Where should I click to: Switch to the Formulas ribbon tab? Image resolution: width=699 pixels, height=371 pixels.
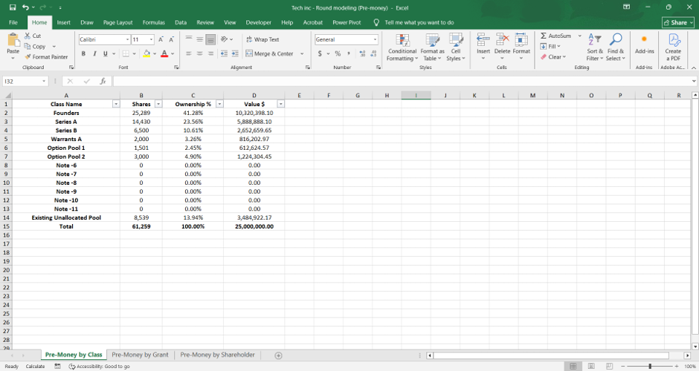154,22
